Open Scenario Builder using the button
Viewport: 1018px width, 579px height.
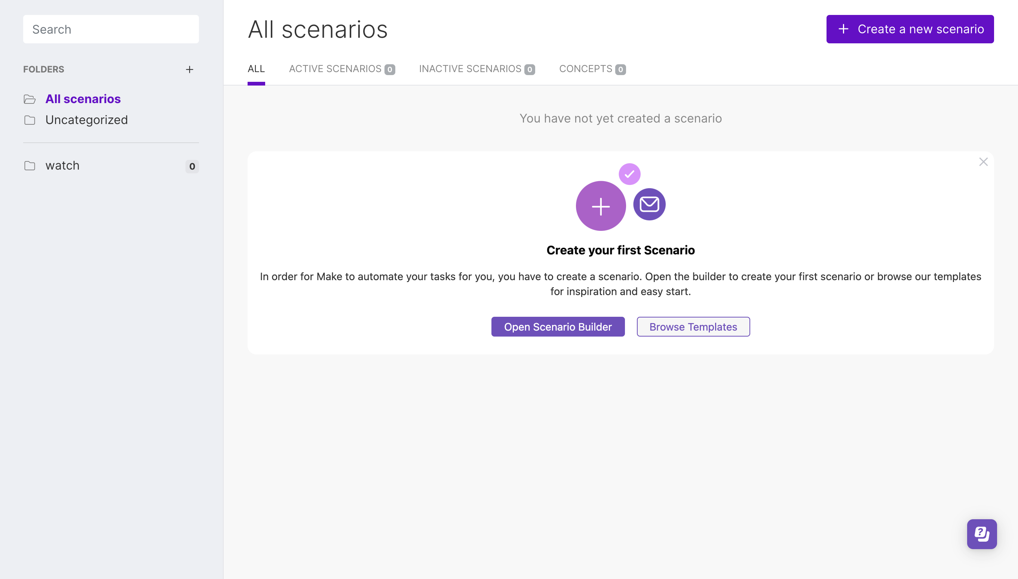[558, 326]
